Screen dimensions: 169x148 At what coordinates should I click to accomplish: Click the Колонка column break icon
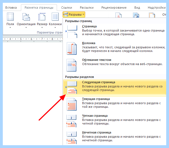point(72,48)
